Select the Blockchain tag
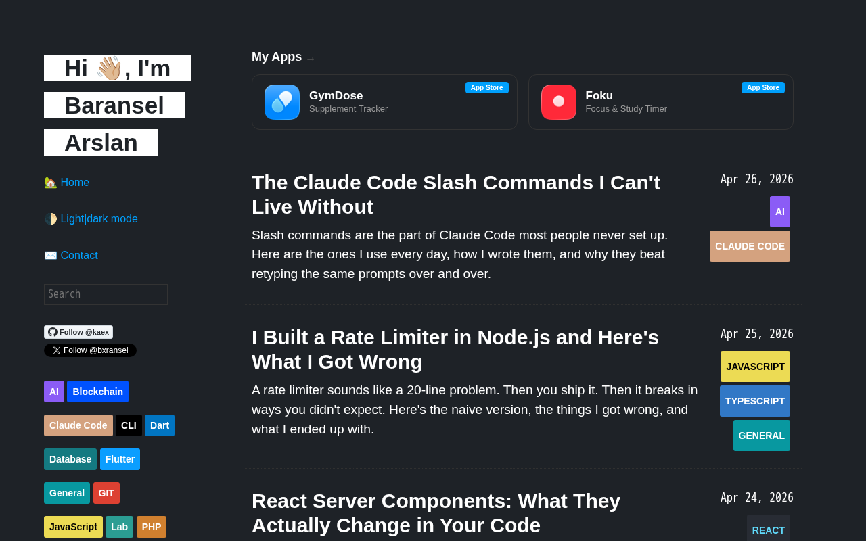The height and width of the screenshot is (541, 866). pos(97,392)
